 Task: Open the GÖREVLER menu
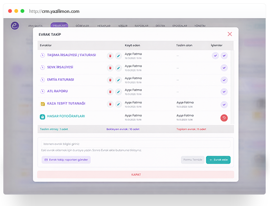coord(83,26)
